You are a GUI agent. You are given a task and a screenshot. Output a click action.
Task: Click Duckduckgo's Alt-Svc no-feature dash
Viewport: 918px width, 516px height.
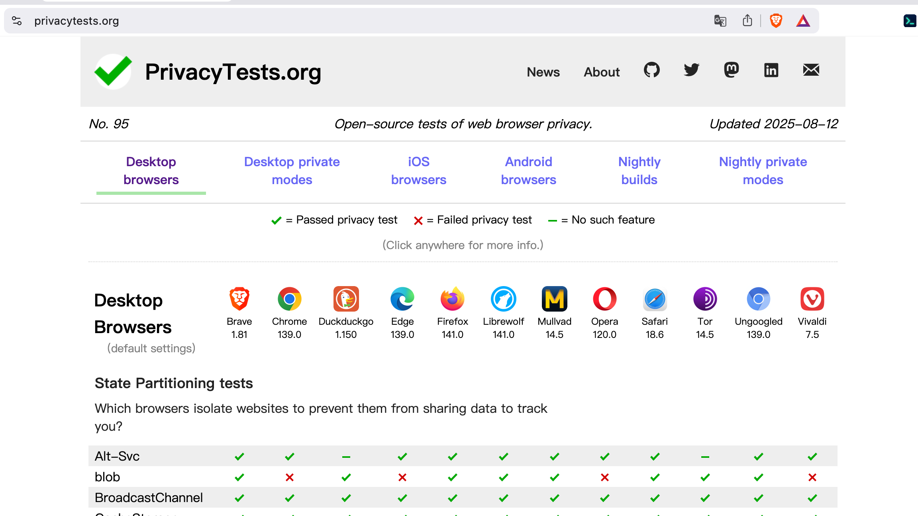coord(346,457)
